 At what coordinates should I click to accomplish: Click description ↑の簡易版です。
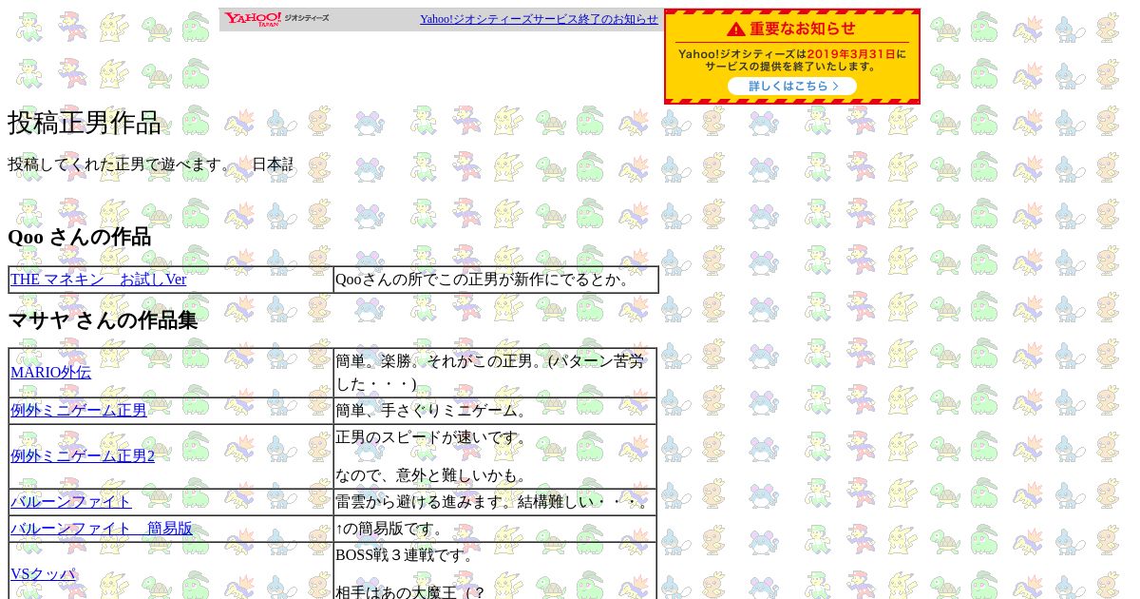click(x=390, y=529)
